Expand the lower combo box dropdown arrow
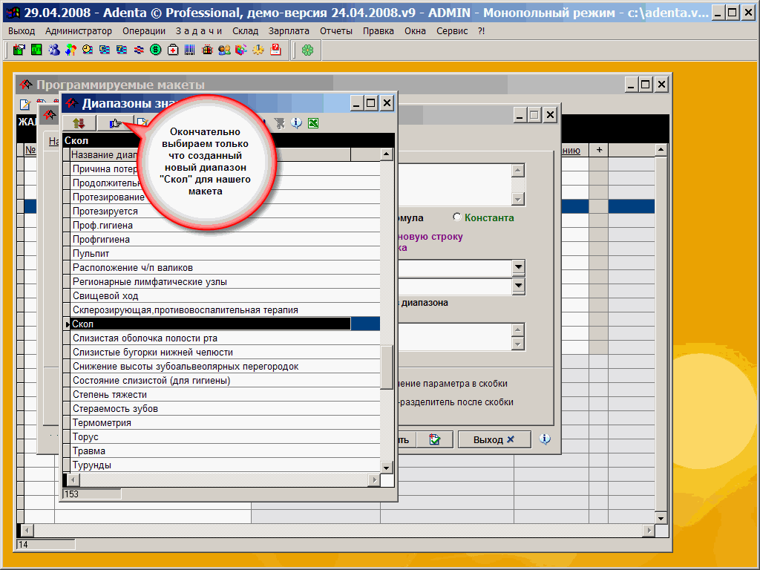This screenshot has width=760, height=570. click(518, 286)
